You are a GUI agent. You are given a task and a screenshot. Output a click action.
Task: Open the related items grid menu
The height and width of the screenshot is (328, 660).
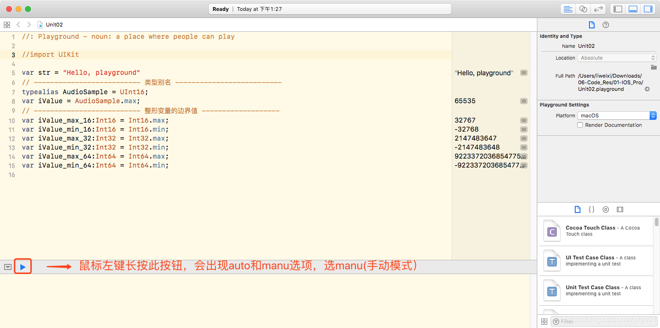tap(7, 25)
